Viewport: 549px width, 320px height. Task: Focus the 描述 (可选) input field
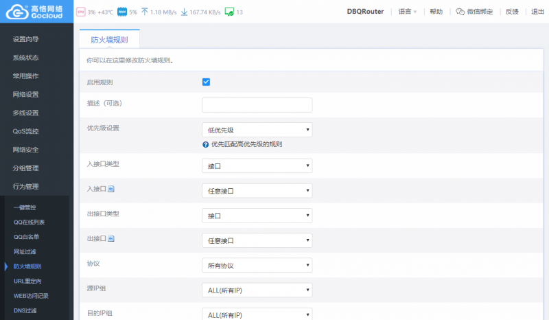pos(257,105)
